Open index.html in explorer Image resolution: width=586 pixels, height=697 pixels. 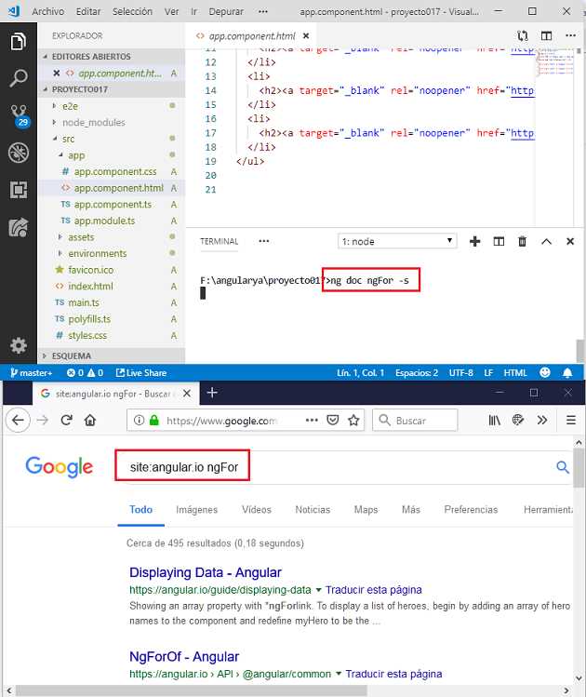point(90,287)
